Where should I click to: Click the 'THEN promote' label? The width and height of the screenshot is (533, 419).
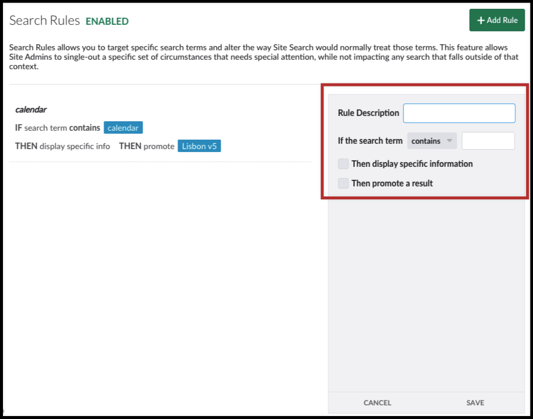pyautogui.click(x=147, y=146)
